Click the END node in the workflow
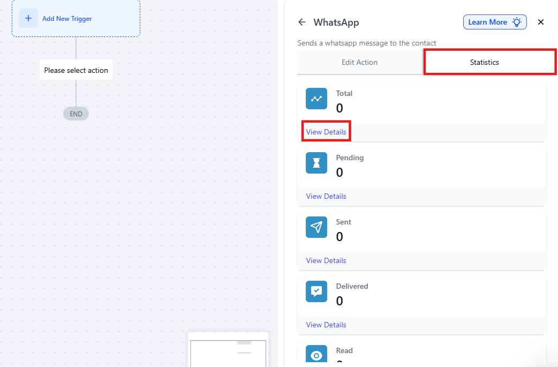The image size is (558, 367). click(x=76, y=114)
